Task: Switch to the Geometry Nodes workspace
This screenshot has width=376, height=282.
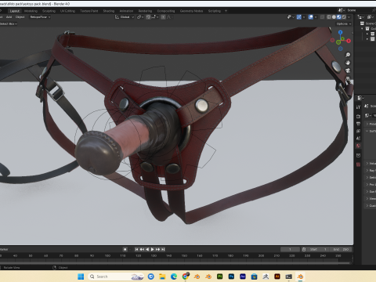Action: [191, 11]
